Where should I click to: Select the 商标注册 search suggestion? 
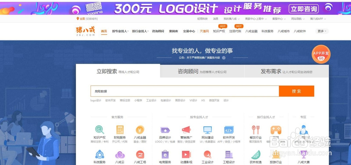pyautogui.click(x=125, y=100)
